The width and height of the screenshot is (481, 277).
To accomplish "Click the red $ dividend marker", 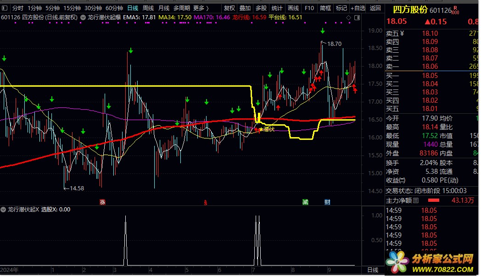I will [206, 202].
